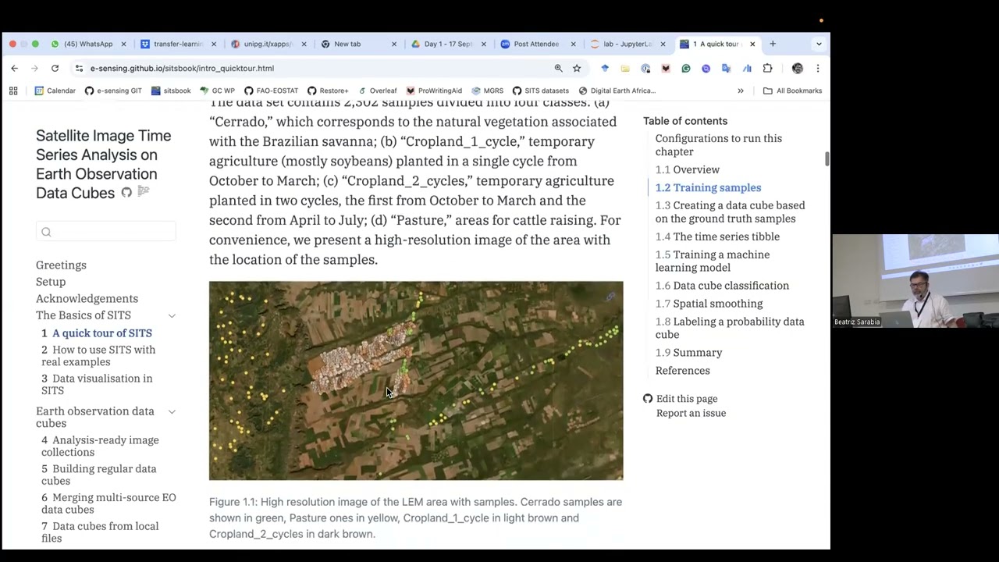The width and height of the screenshot is (999, 562).
Task: Open the SITS datasets bookmark
Action: click(x=541, y=91)
